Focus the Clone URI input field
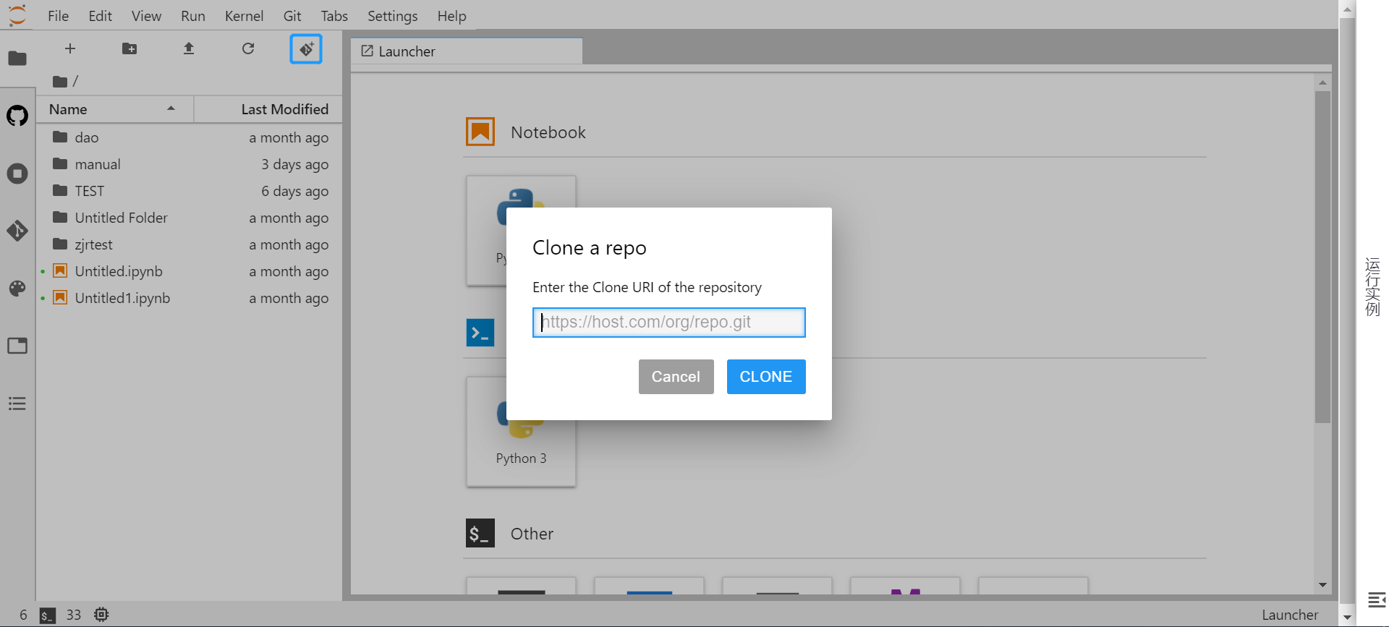 click(x=669, y=323)
